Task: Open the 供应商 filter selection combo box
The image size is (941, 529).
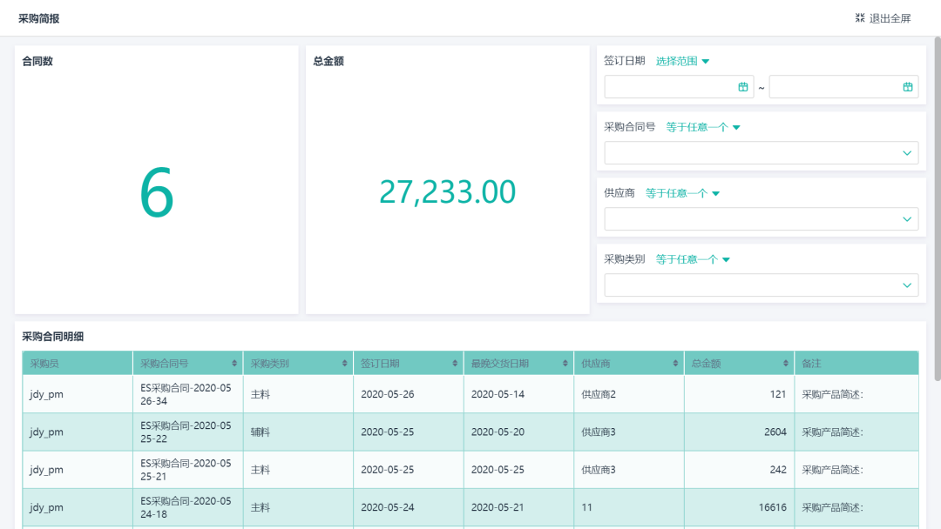Action: 762,218
